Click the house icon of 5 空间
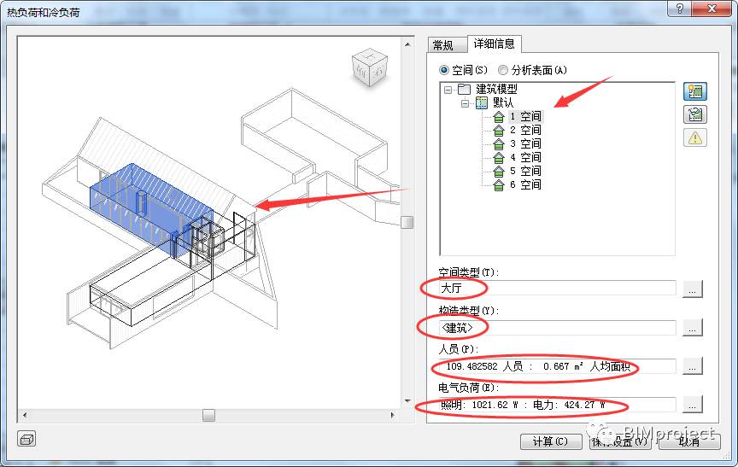This screenshot has height=467, width=738. coord(499,172)
